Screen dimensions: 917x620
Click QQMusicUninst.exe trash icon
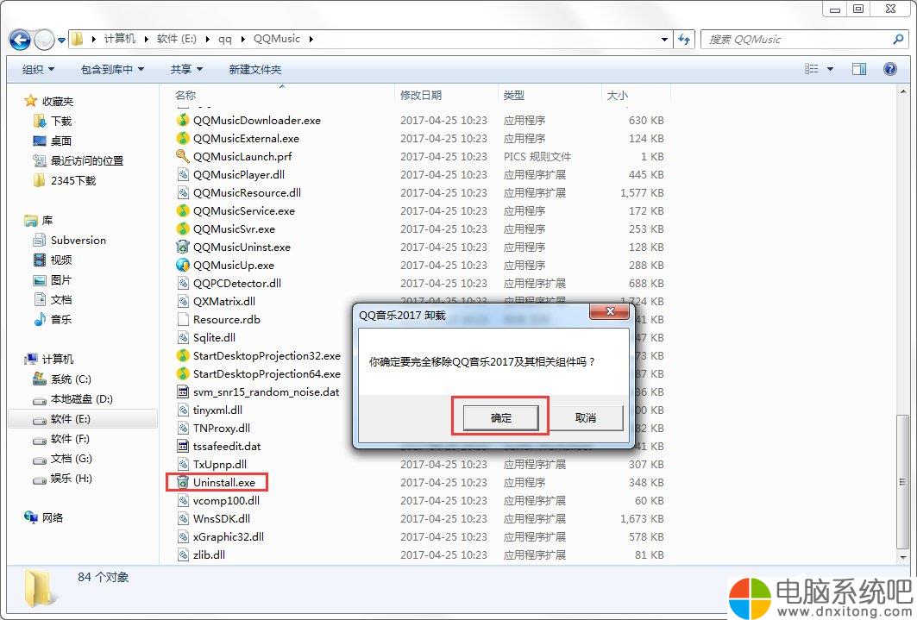pyautogui.click(x=183, y=247)
